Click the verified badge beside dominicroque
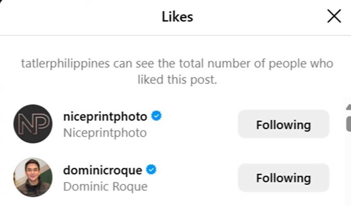Screen dimensions: 351x206 pyautogui.click(x=151, y=170)
